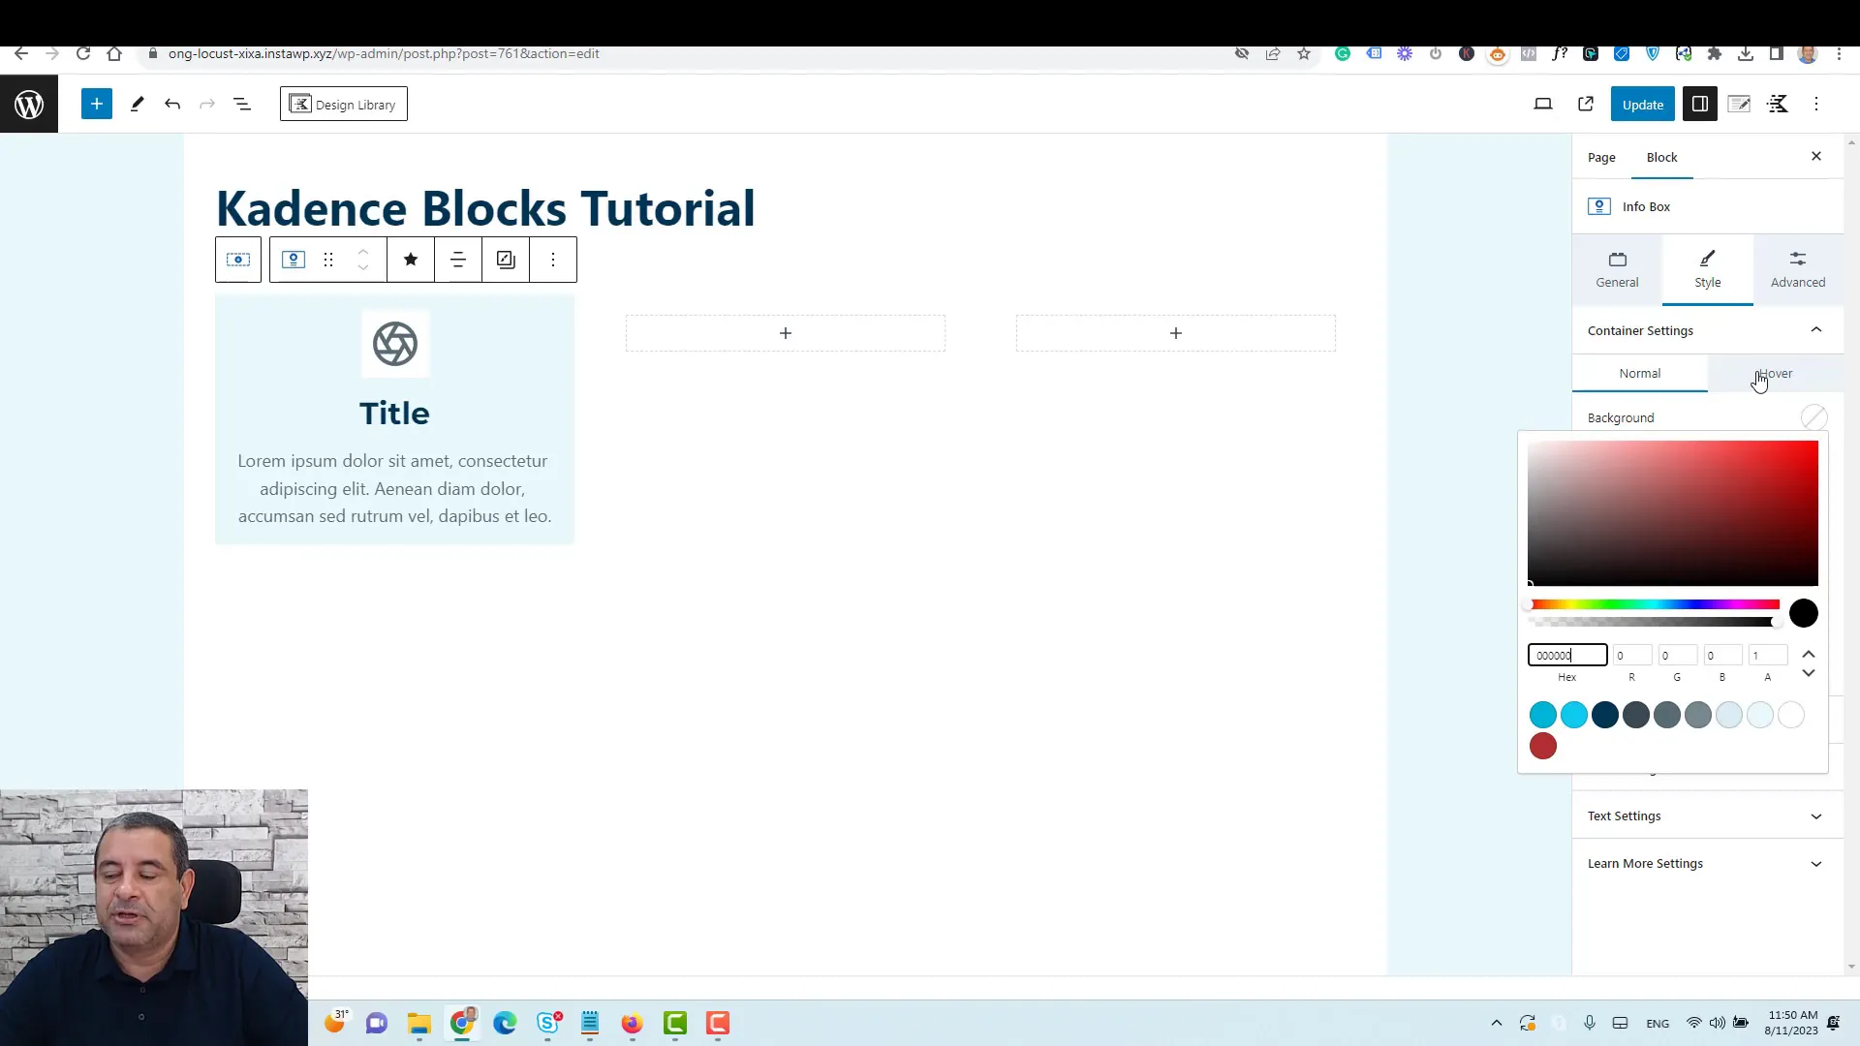The height and width of the screenshot is (1046, 1860).
Task: Select the red color swatch in color picker
Action: pos(1543,746)
